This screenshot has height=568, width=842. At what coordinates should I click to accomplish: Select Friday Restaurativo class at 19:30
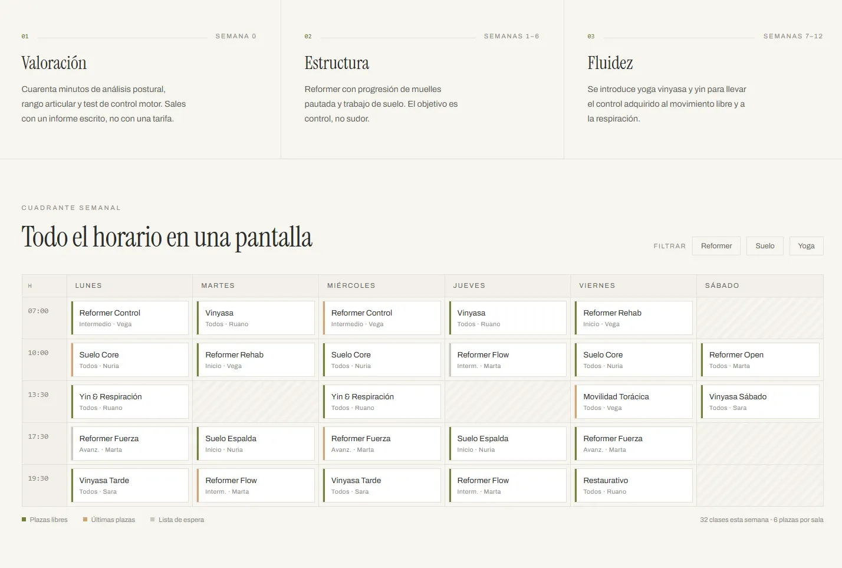point(634,485)
